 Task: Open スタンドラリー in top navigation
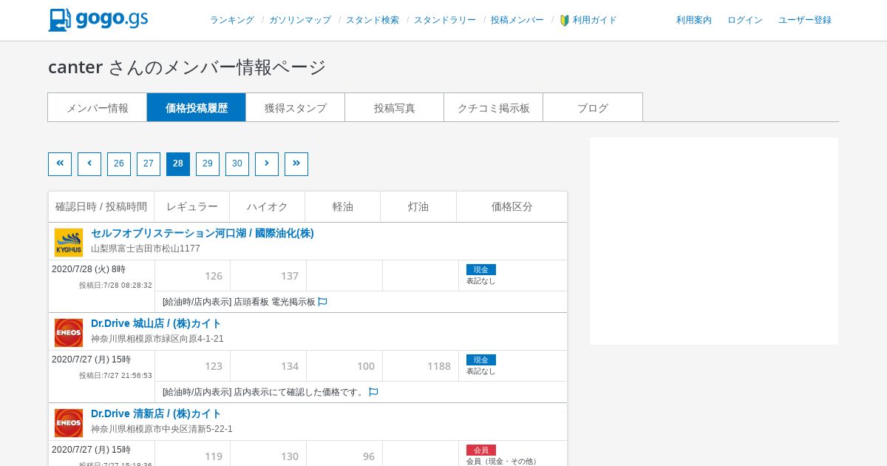pos(445,20)
